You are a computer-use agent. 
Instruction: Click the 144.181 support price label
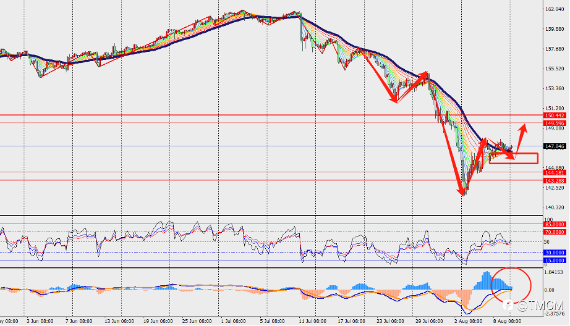555,173
